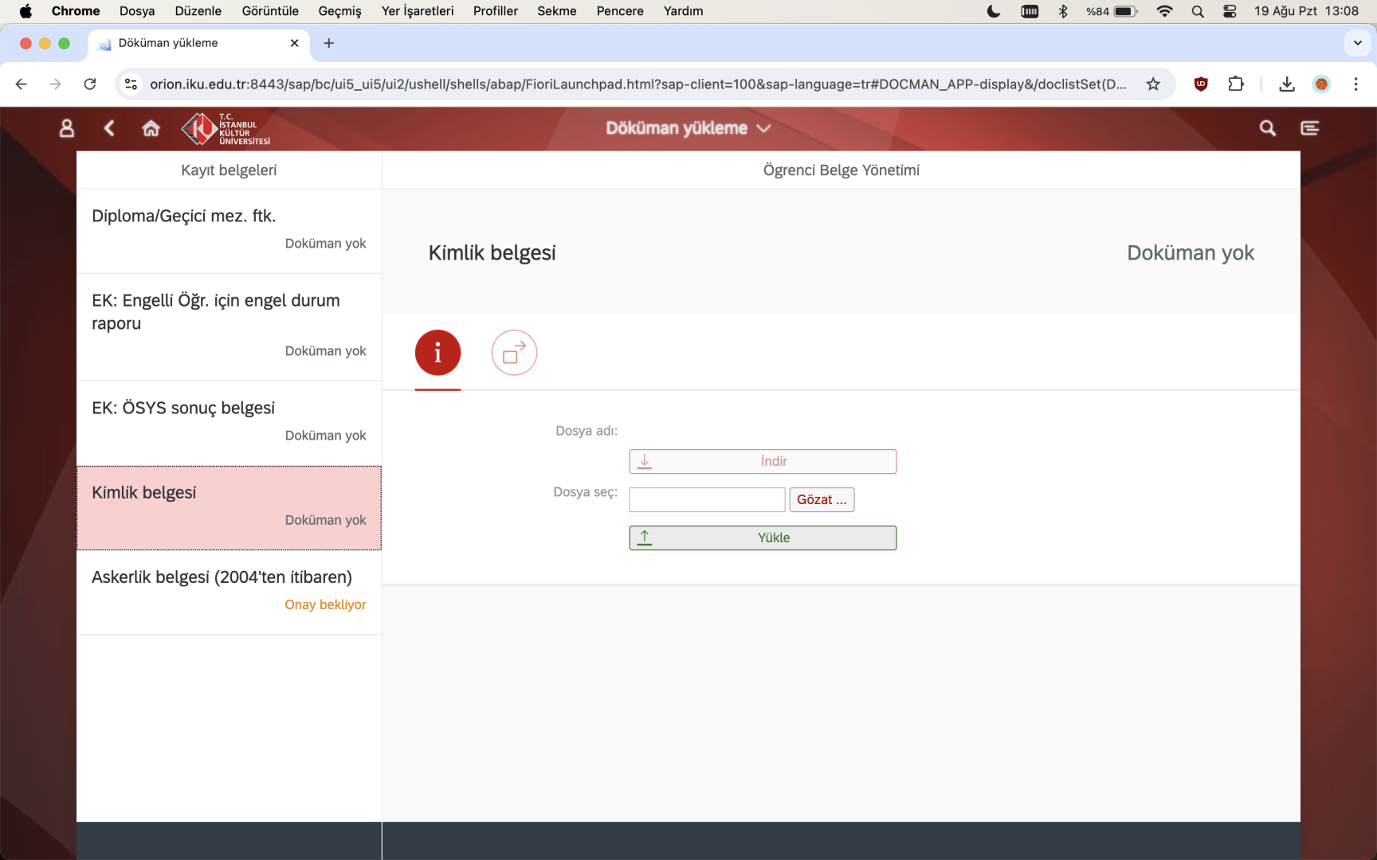This screenshot has width=1377, height=860.
Task: Open the Apple menu
Action: pyautogui.click(x=25, y=11)
